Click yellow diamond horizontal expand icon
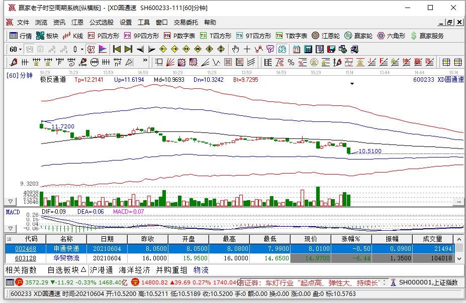 click(x=187, y=49)
